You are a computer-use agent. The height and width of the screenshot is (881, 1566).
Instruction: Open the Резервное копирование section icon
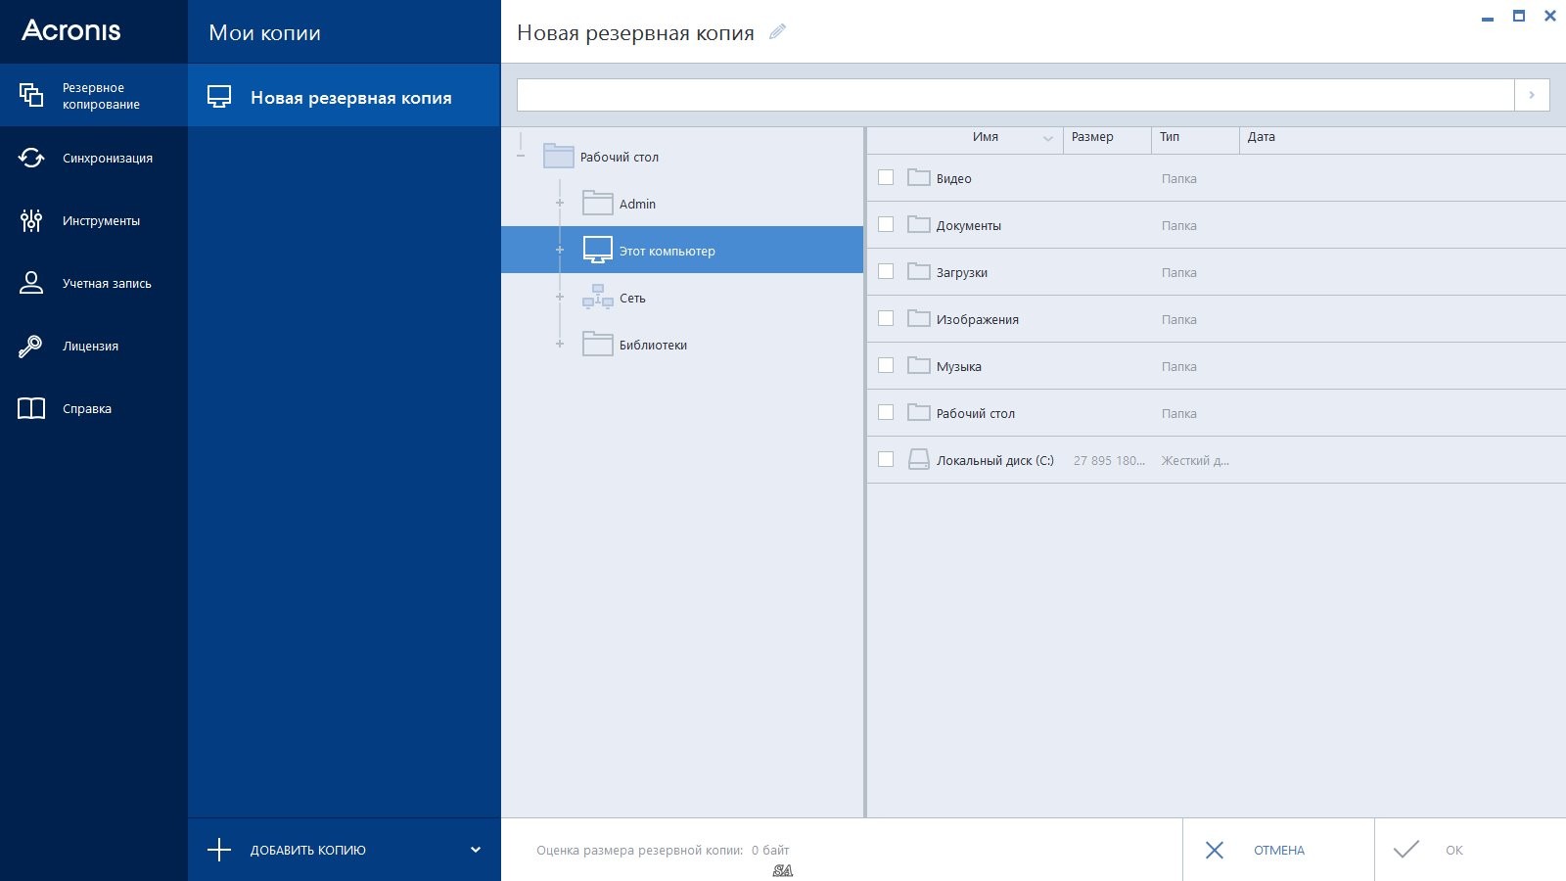[x=31, y=95]
